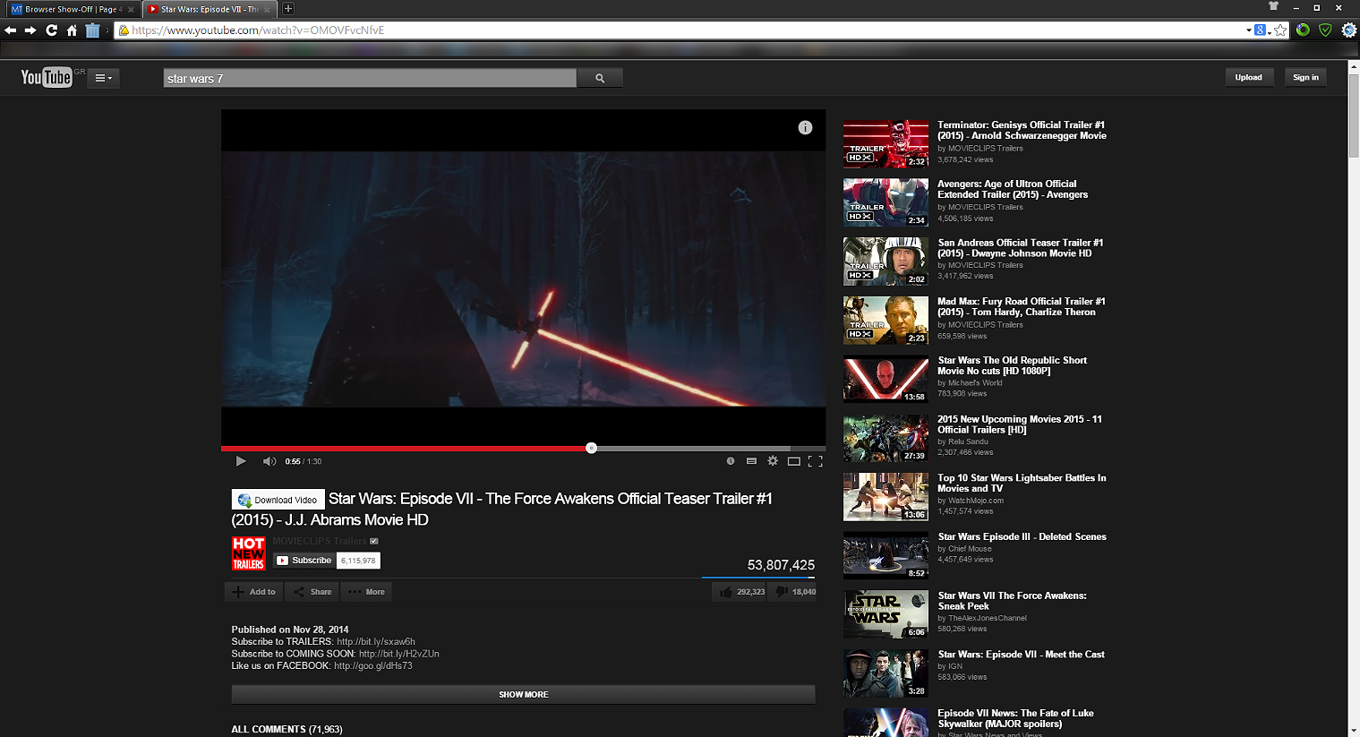Reload the page with the refresh icon
The image size is (1360, 737).
pos(52,30)
